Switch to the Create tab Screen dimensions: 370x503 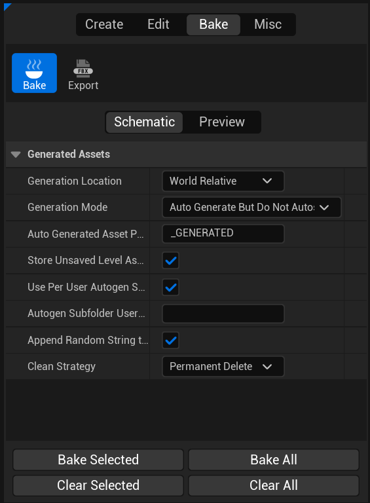click(x=104, y=24)
